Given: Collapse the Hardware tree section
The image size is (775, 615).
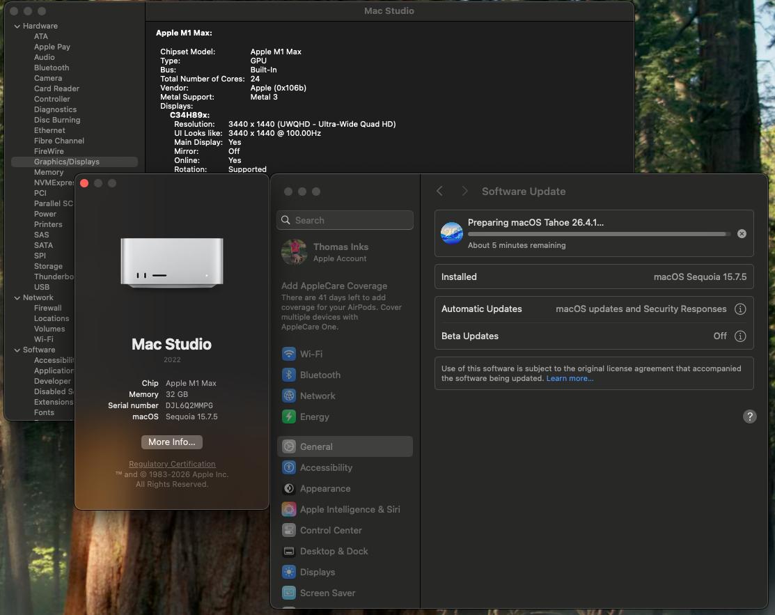Looking at the screenshot, I should pos(17,26).
